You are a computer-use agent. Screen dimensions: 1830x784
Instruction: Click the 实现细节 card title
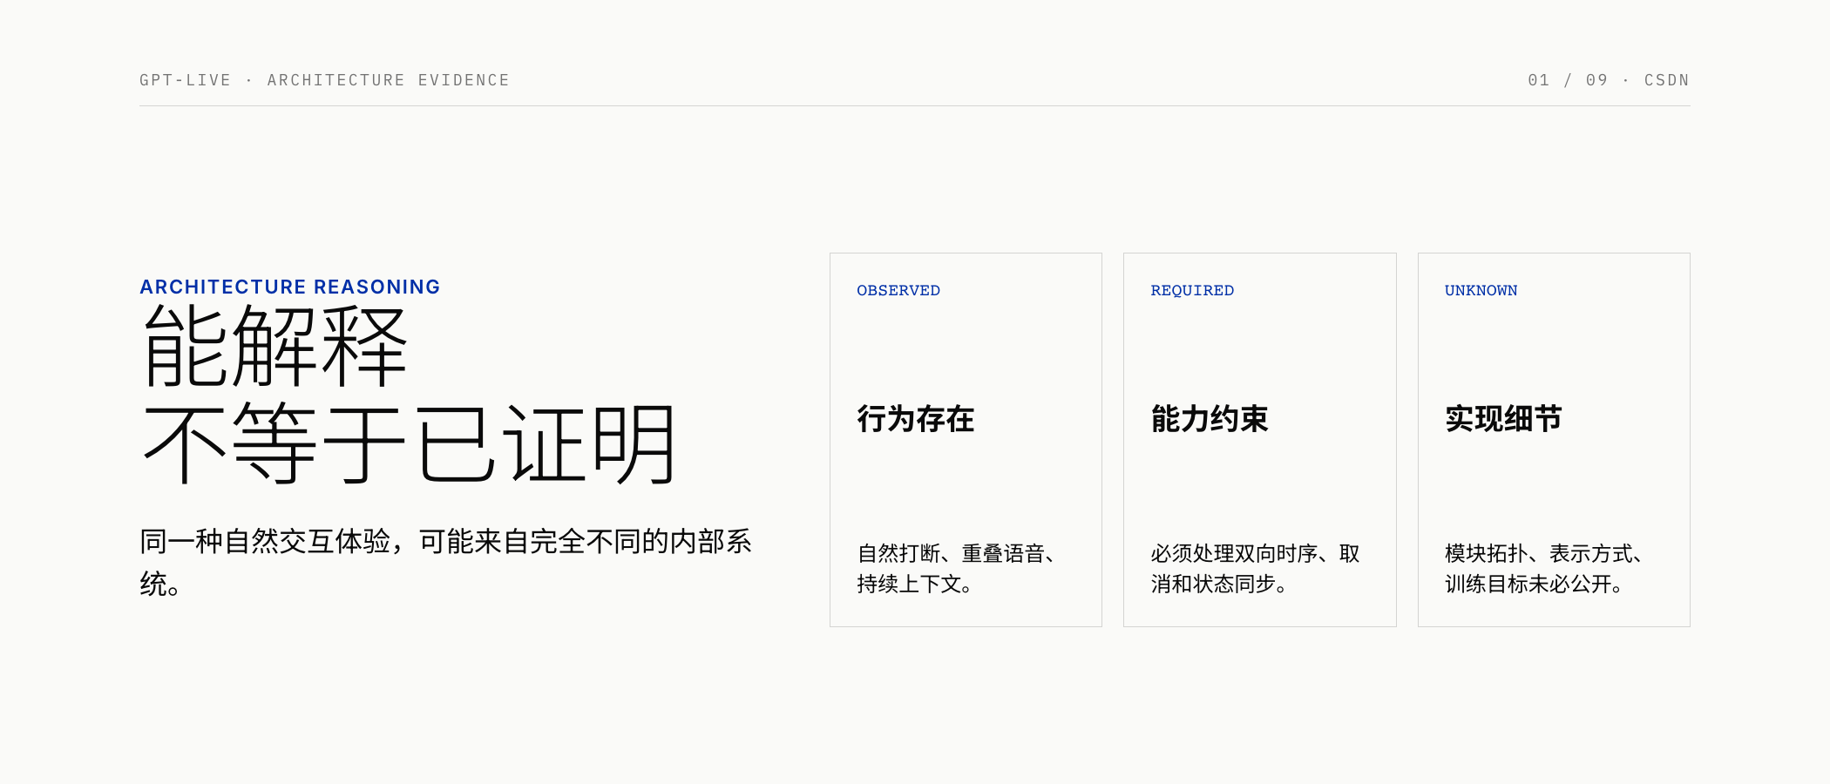(x=1503, y=418)
